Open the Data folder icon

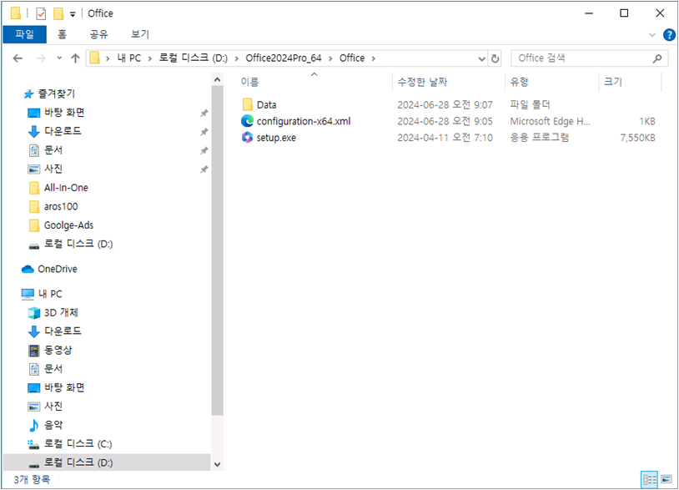coord(247,104)
